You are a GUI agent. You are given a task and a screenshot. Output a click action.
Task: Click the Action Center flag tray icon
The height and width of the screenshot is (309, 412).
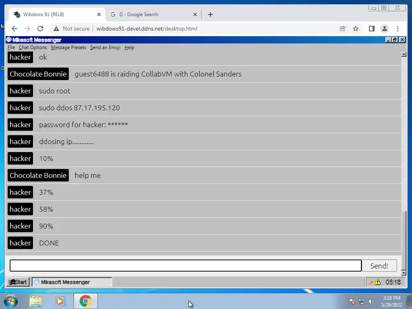(x=352, y=301)
